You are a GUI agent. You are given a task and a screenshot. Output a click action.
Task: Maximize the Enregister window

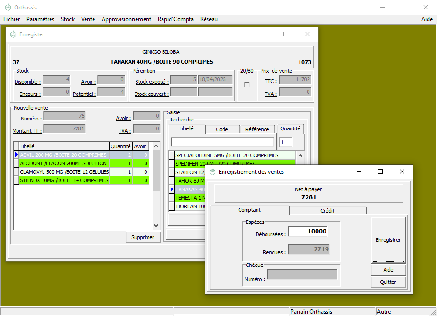(286, 34)
